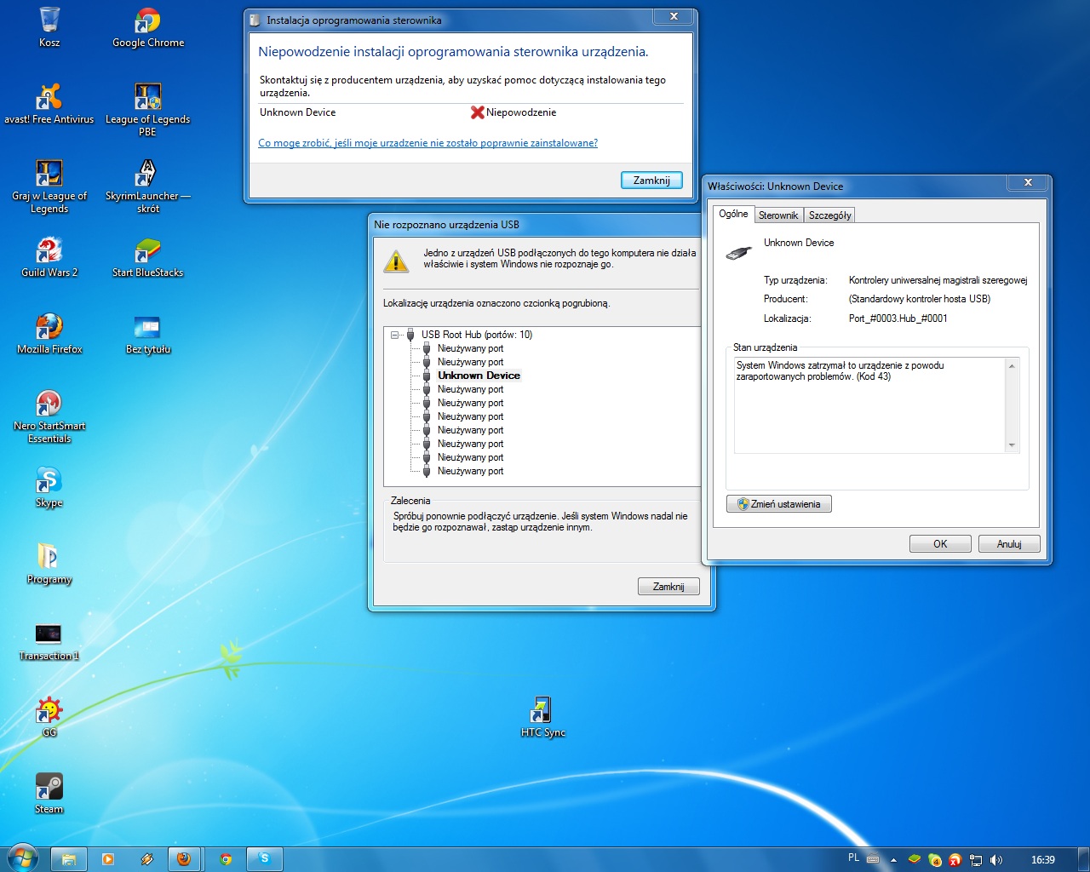Open the Windows Start menu orb
The width and height of the screenshot is (1090, 872).
point(23,858)
